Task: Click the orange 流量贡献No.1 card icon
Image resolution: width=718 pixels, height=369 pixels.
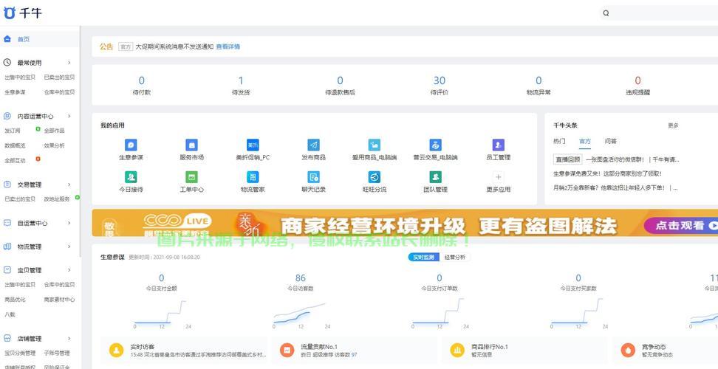Action: pos(287,351)
